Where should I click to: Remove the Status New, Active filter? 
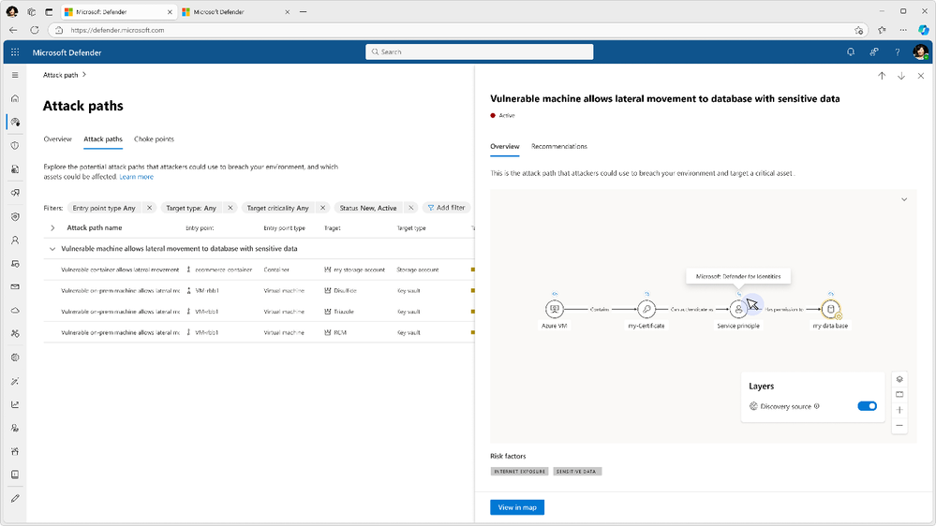[x=410, y=208]
